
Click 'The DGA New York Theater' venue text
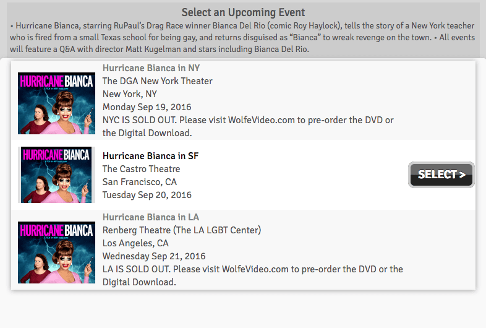pyautogui.click(x=157, y=81)
